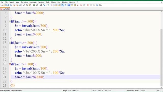Click the macro Playback icon

click(x=94, y=5)
